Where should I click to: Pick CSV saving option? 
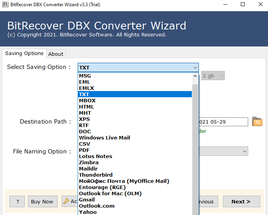click(135, 144)
